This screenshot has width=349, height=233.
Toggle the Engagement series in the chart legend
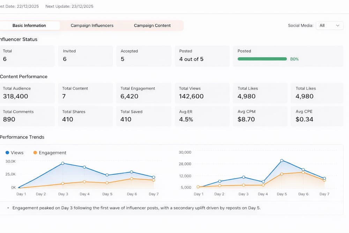[x=50, y=153]
